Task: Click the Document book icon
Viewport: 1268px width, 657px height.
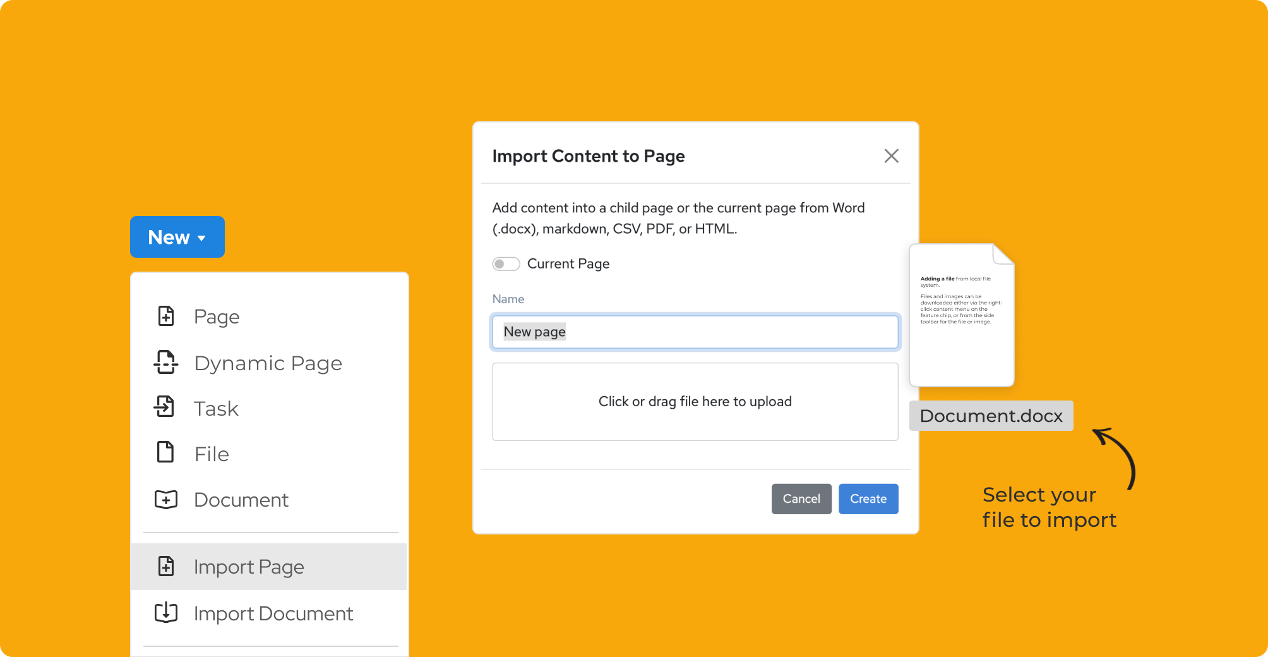Action: tap(166, 500)
